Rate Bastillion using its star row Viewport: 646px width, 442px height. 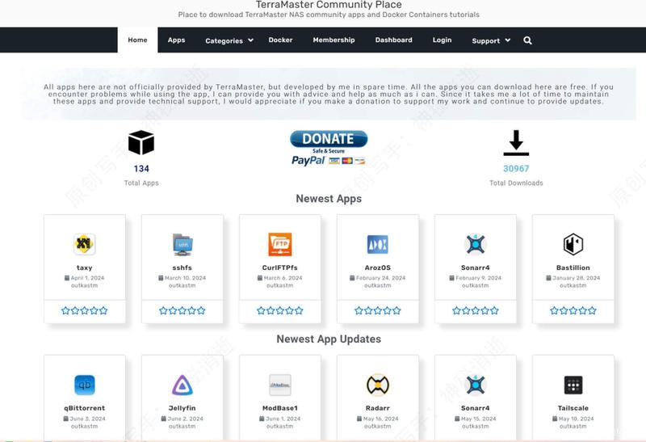pos(573,310)
